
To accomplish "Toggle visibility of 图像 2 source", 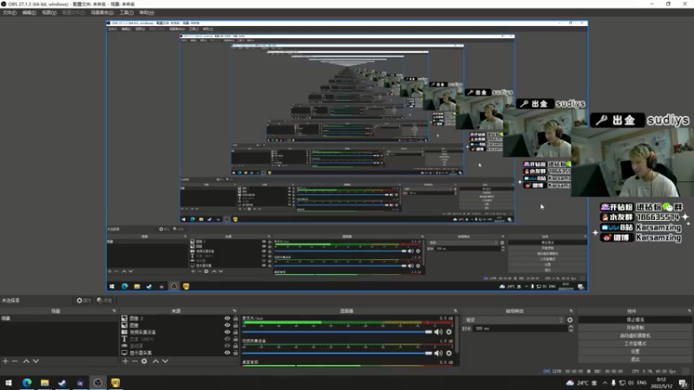I will point(227,318).
